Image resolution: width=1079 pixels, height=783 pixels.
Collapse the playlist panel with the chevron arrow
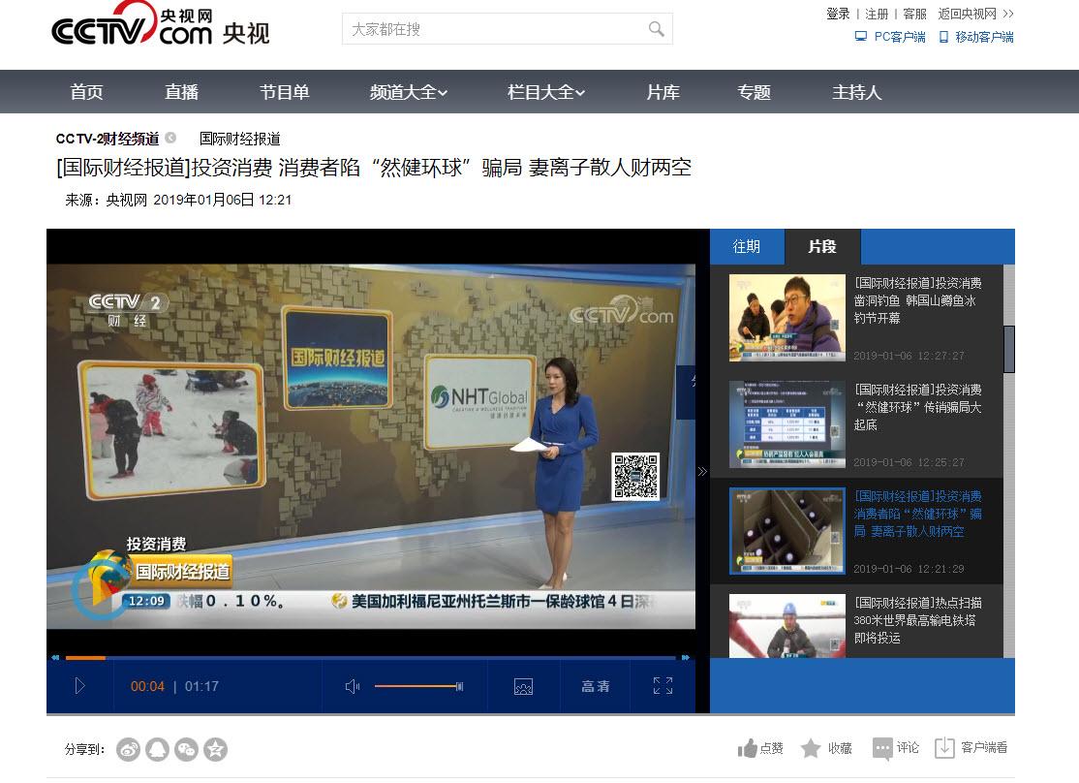tap(702, 472)
